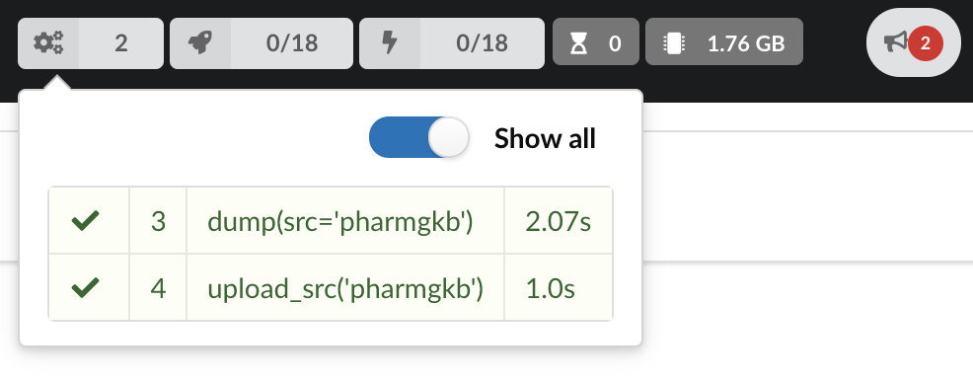Screen dimensions: 973x379
Task: Click the lightning bolt threads icon
Action: [389, 42]
